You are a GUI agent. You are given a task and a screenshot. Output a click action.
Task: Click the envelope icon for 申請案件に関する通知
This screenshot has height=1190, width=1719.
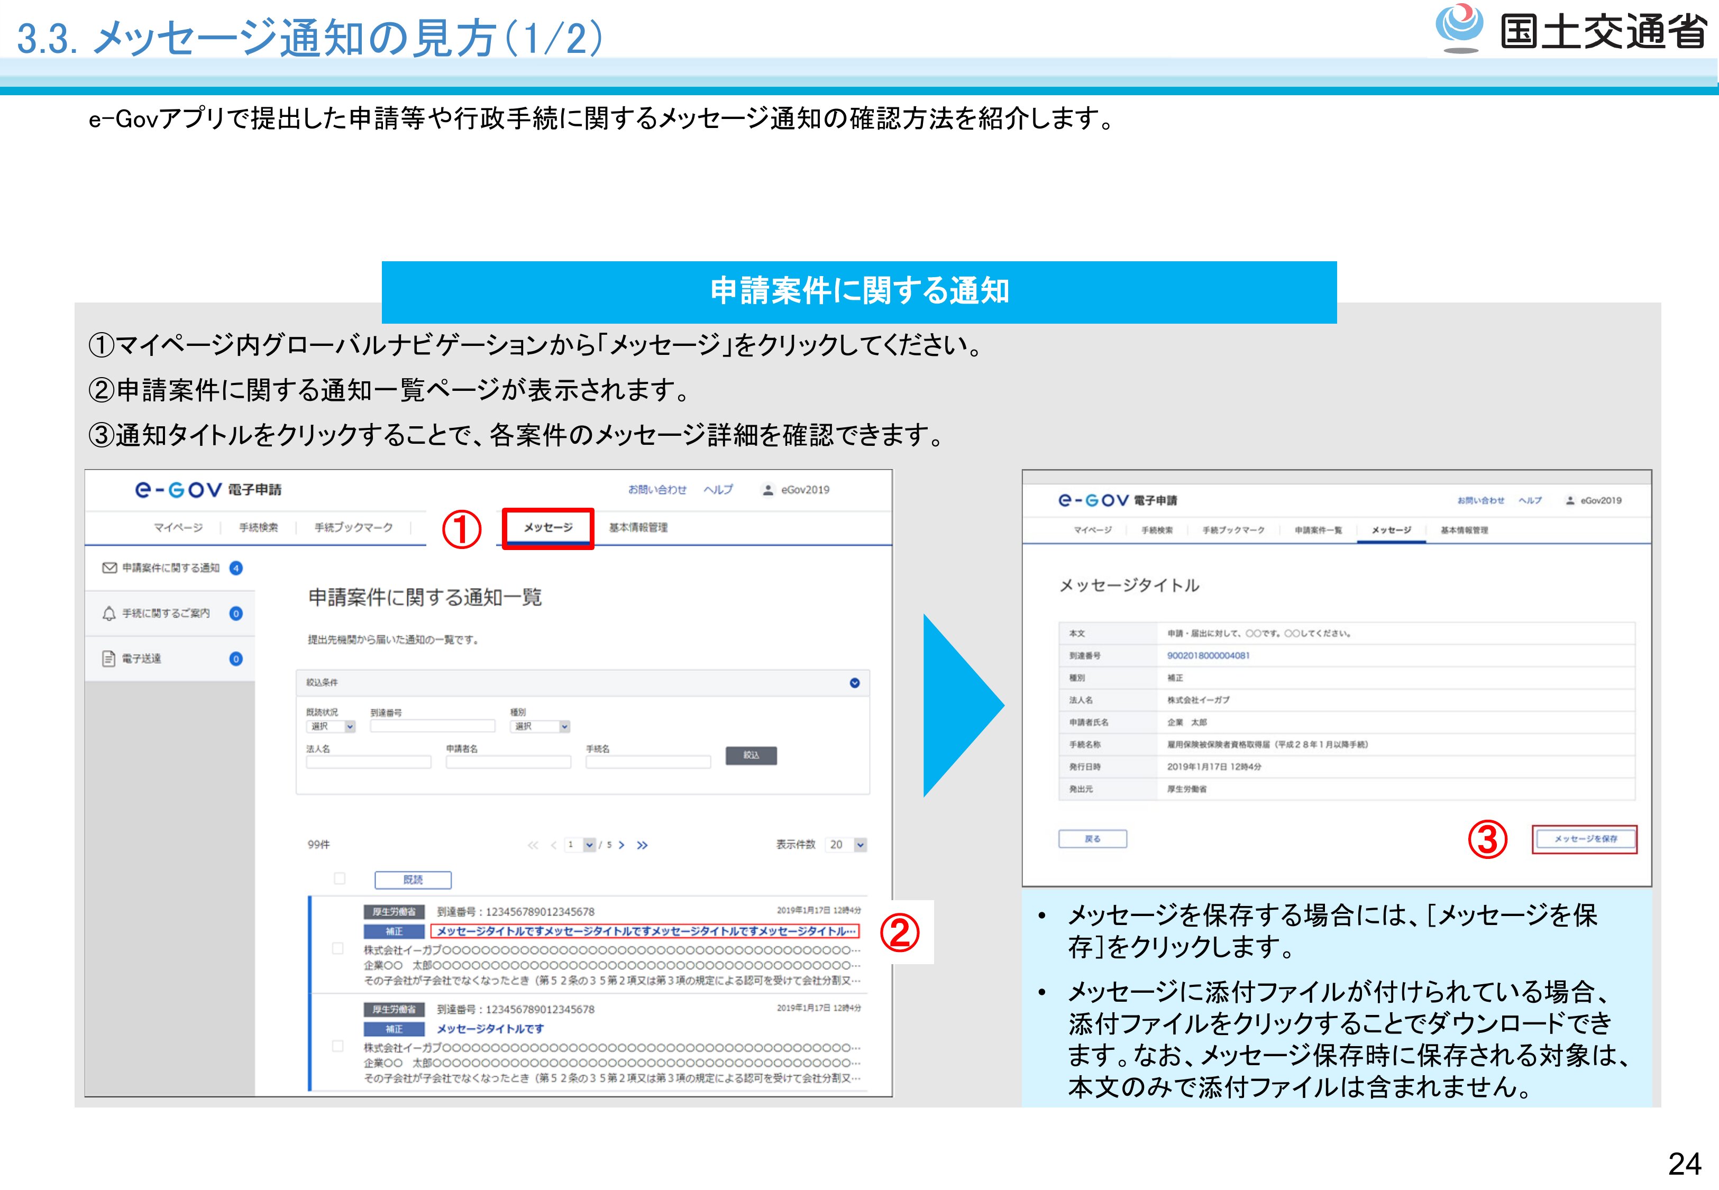(109, 568)
